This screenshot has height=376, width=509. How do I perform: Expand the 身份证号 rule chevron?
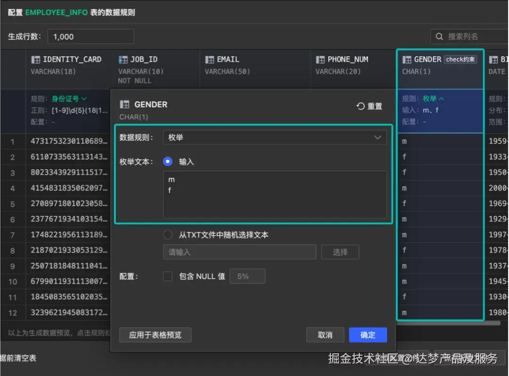[84, 98]
